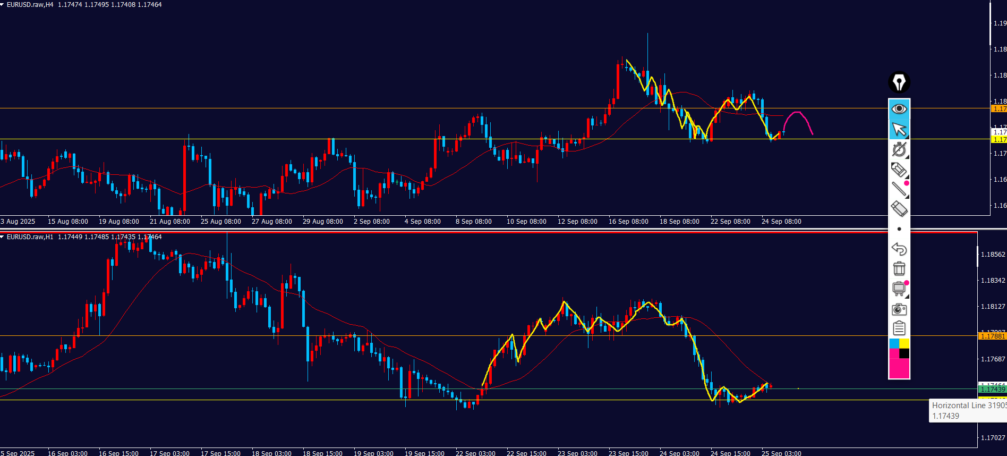Select the pencil drawing tool
Image resolution: width=1007 pixels, height=456 pixels.
899,170
